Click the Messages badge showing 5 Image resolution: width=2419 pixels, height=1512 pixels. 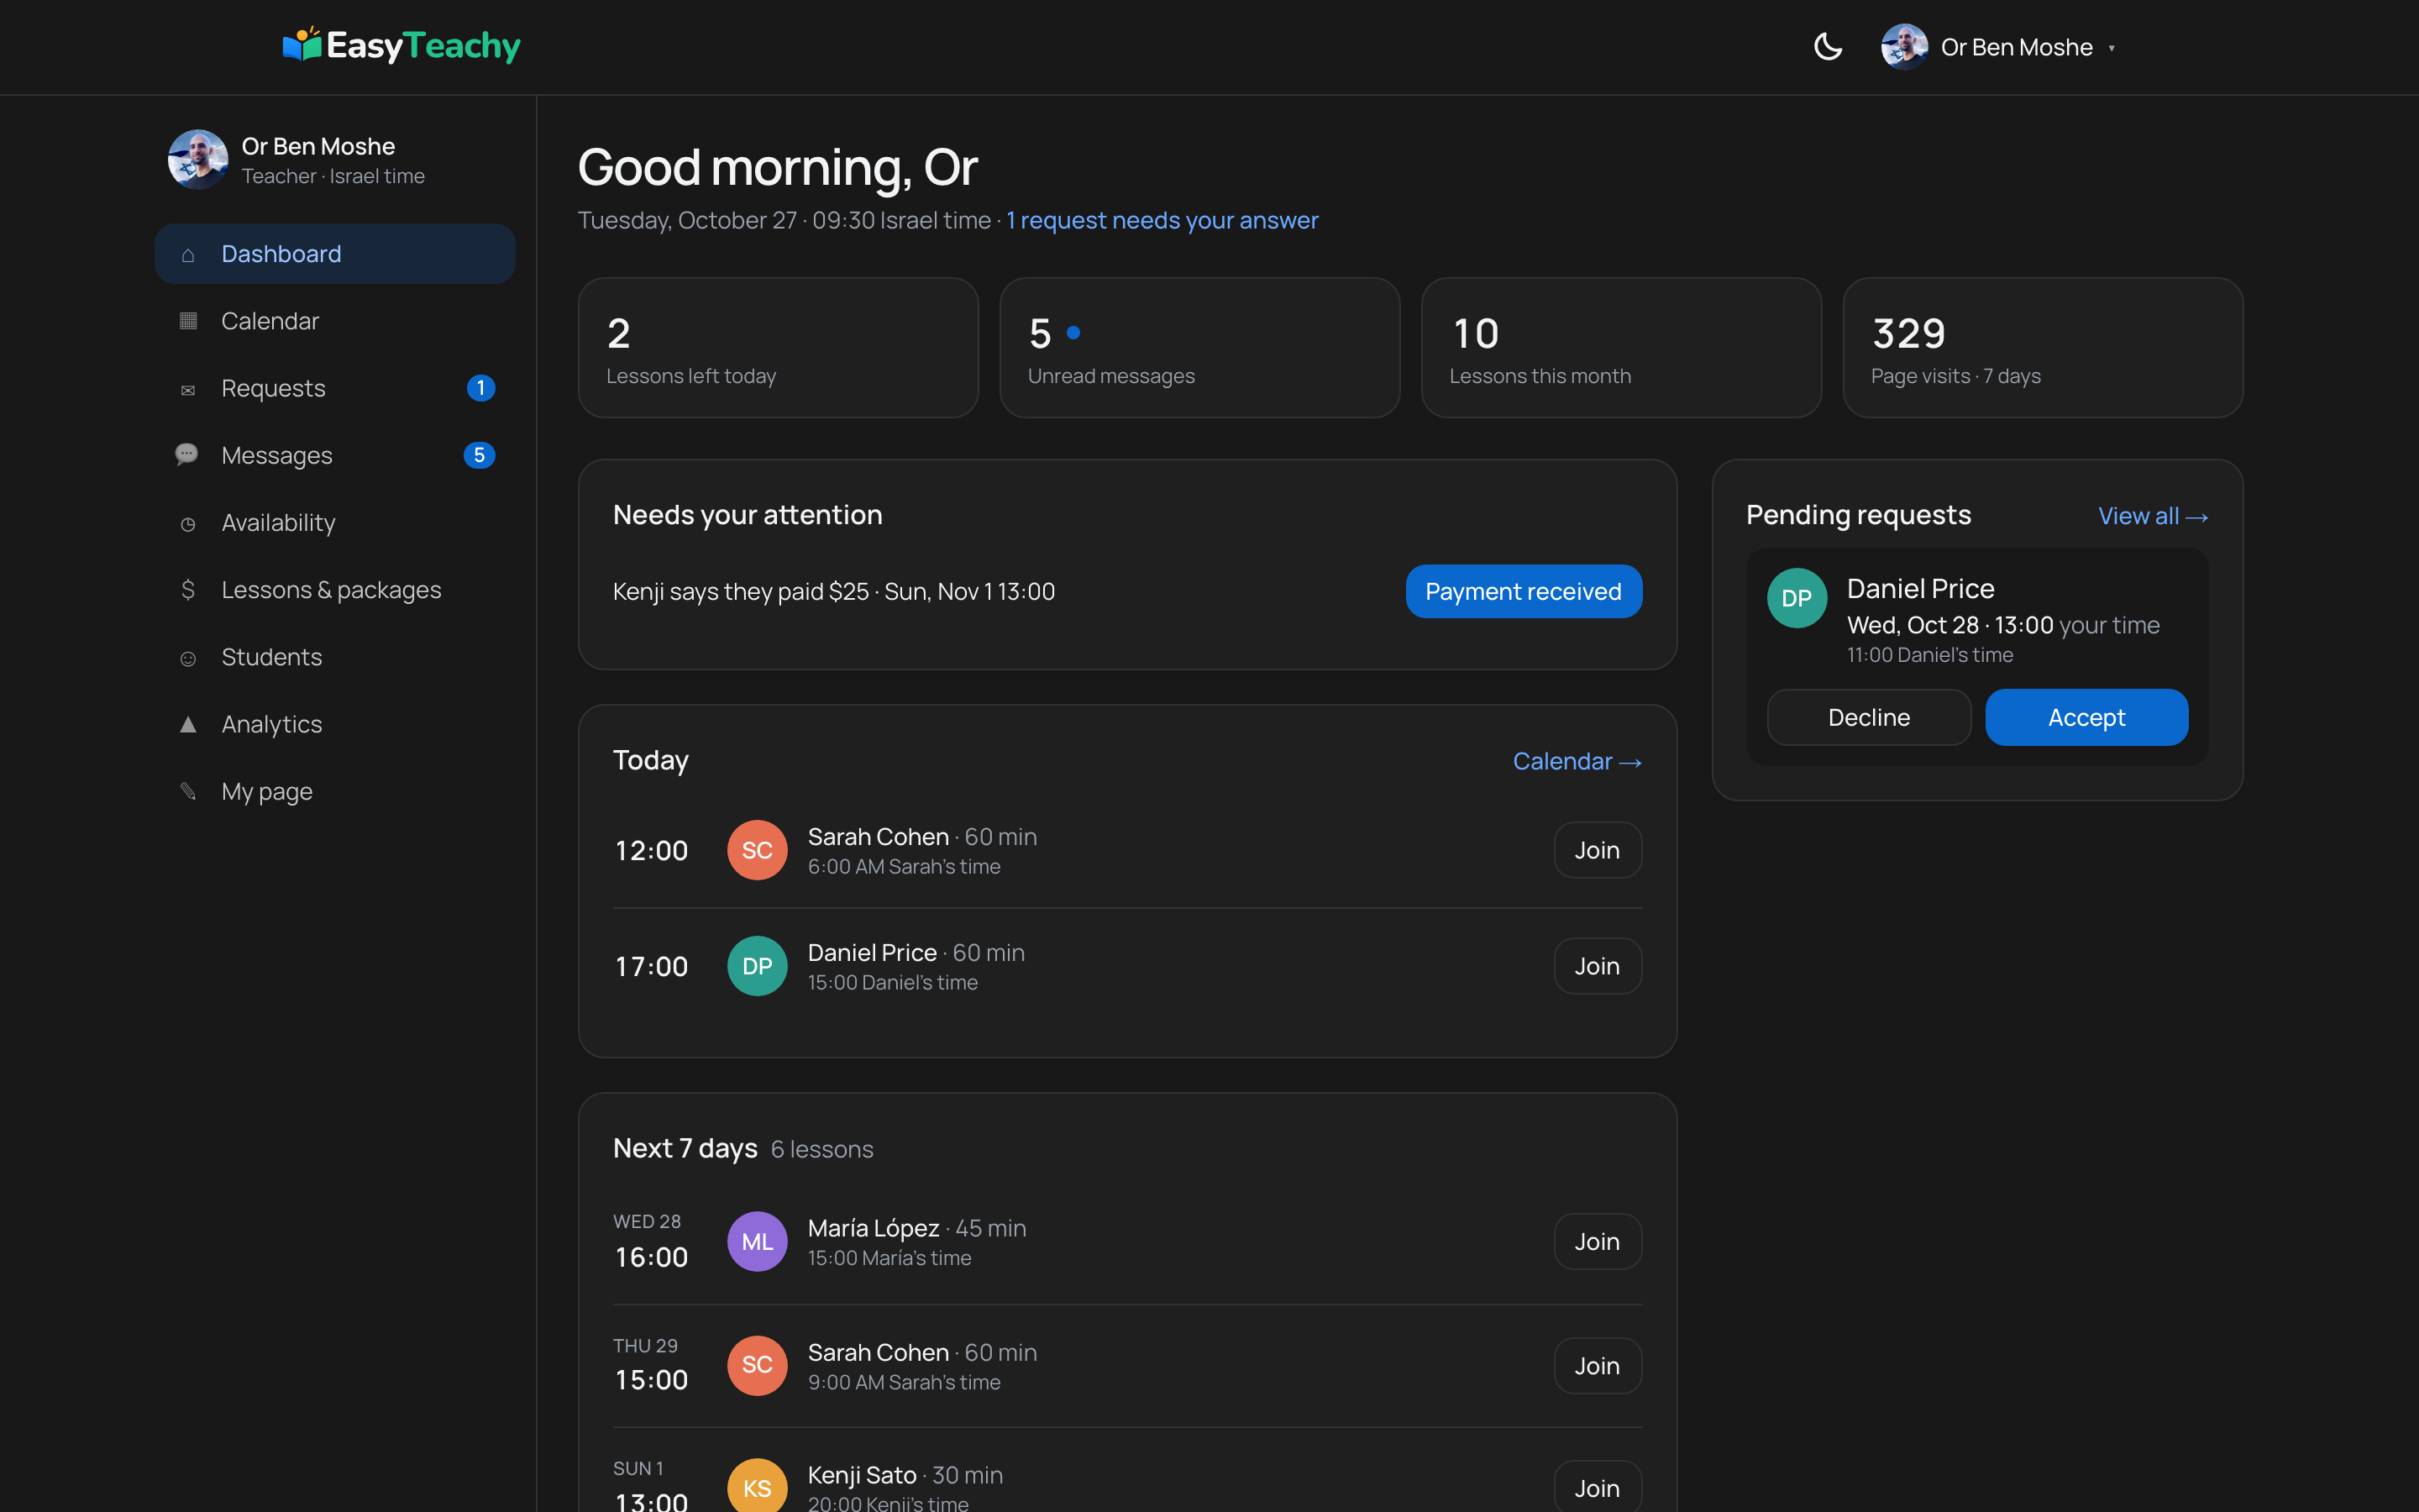480,455
